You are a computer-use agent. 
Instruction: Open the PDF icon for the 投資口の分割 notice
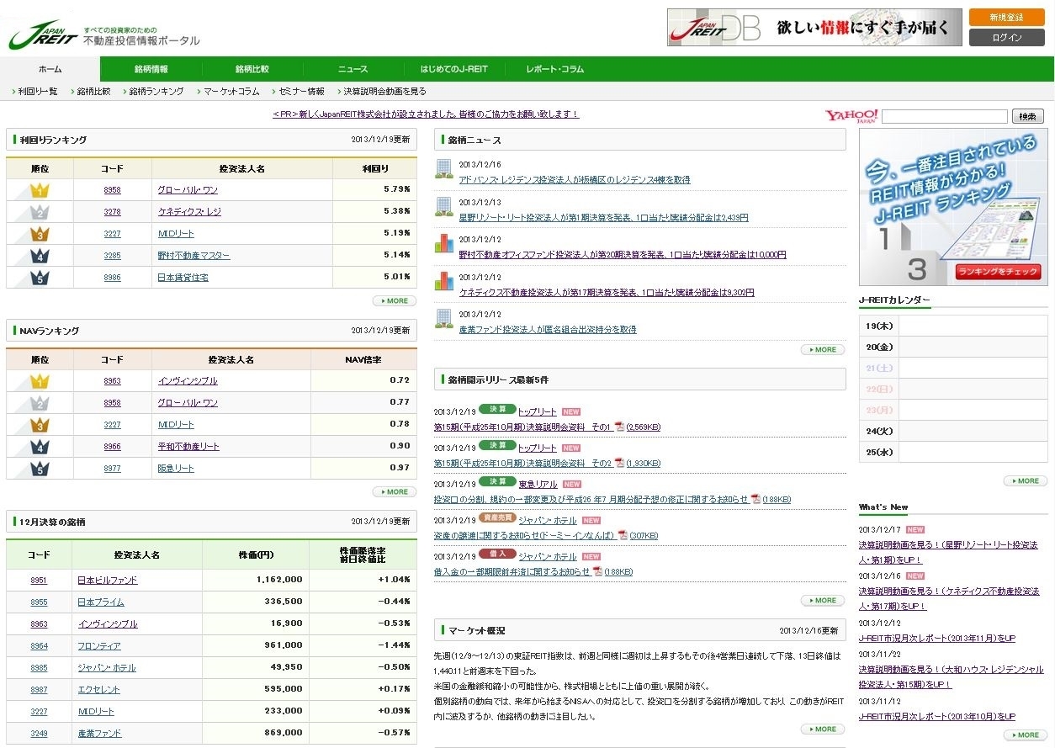coord(755,499)
